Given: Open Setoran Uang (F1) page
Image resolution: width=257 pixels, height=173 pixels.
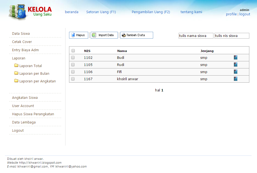Looking at the screenshot, I should point(101,12).
